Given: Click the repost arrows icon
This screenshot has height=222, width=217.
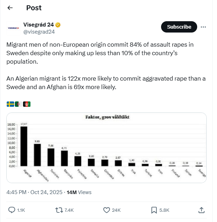Looking at the screenshot, I should [59, 210].
